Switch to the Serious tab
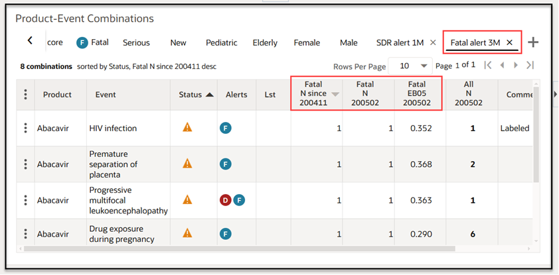 click(x=136, y=42)
